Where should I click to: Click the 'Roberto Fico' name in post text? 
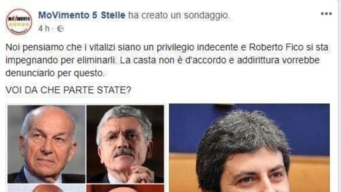tap(276, 47)
